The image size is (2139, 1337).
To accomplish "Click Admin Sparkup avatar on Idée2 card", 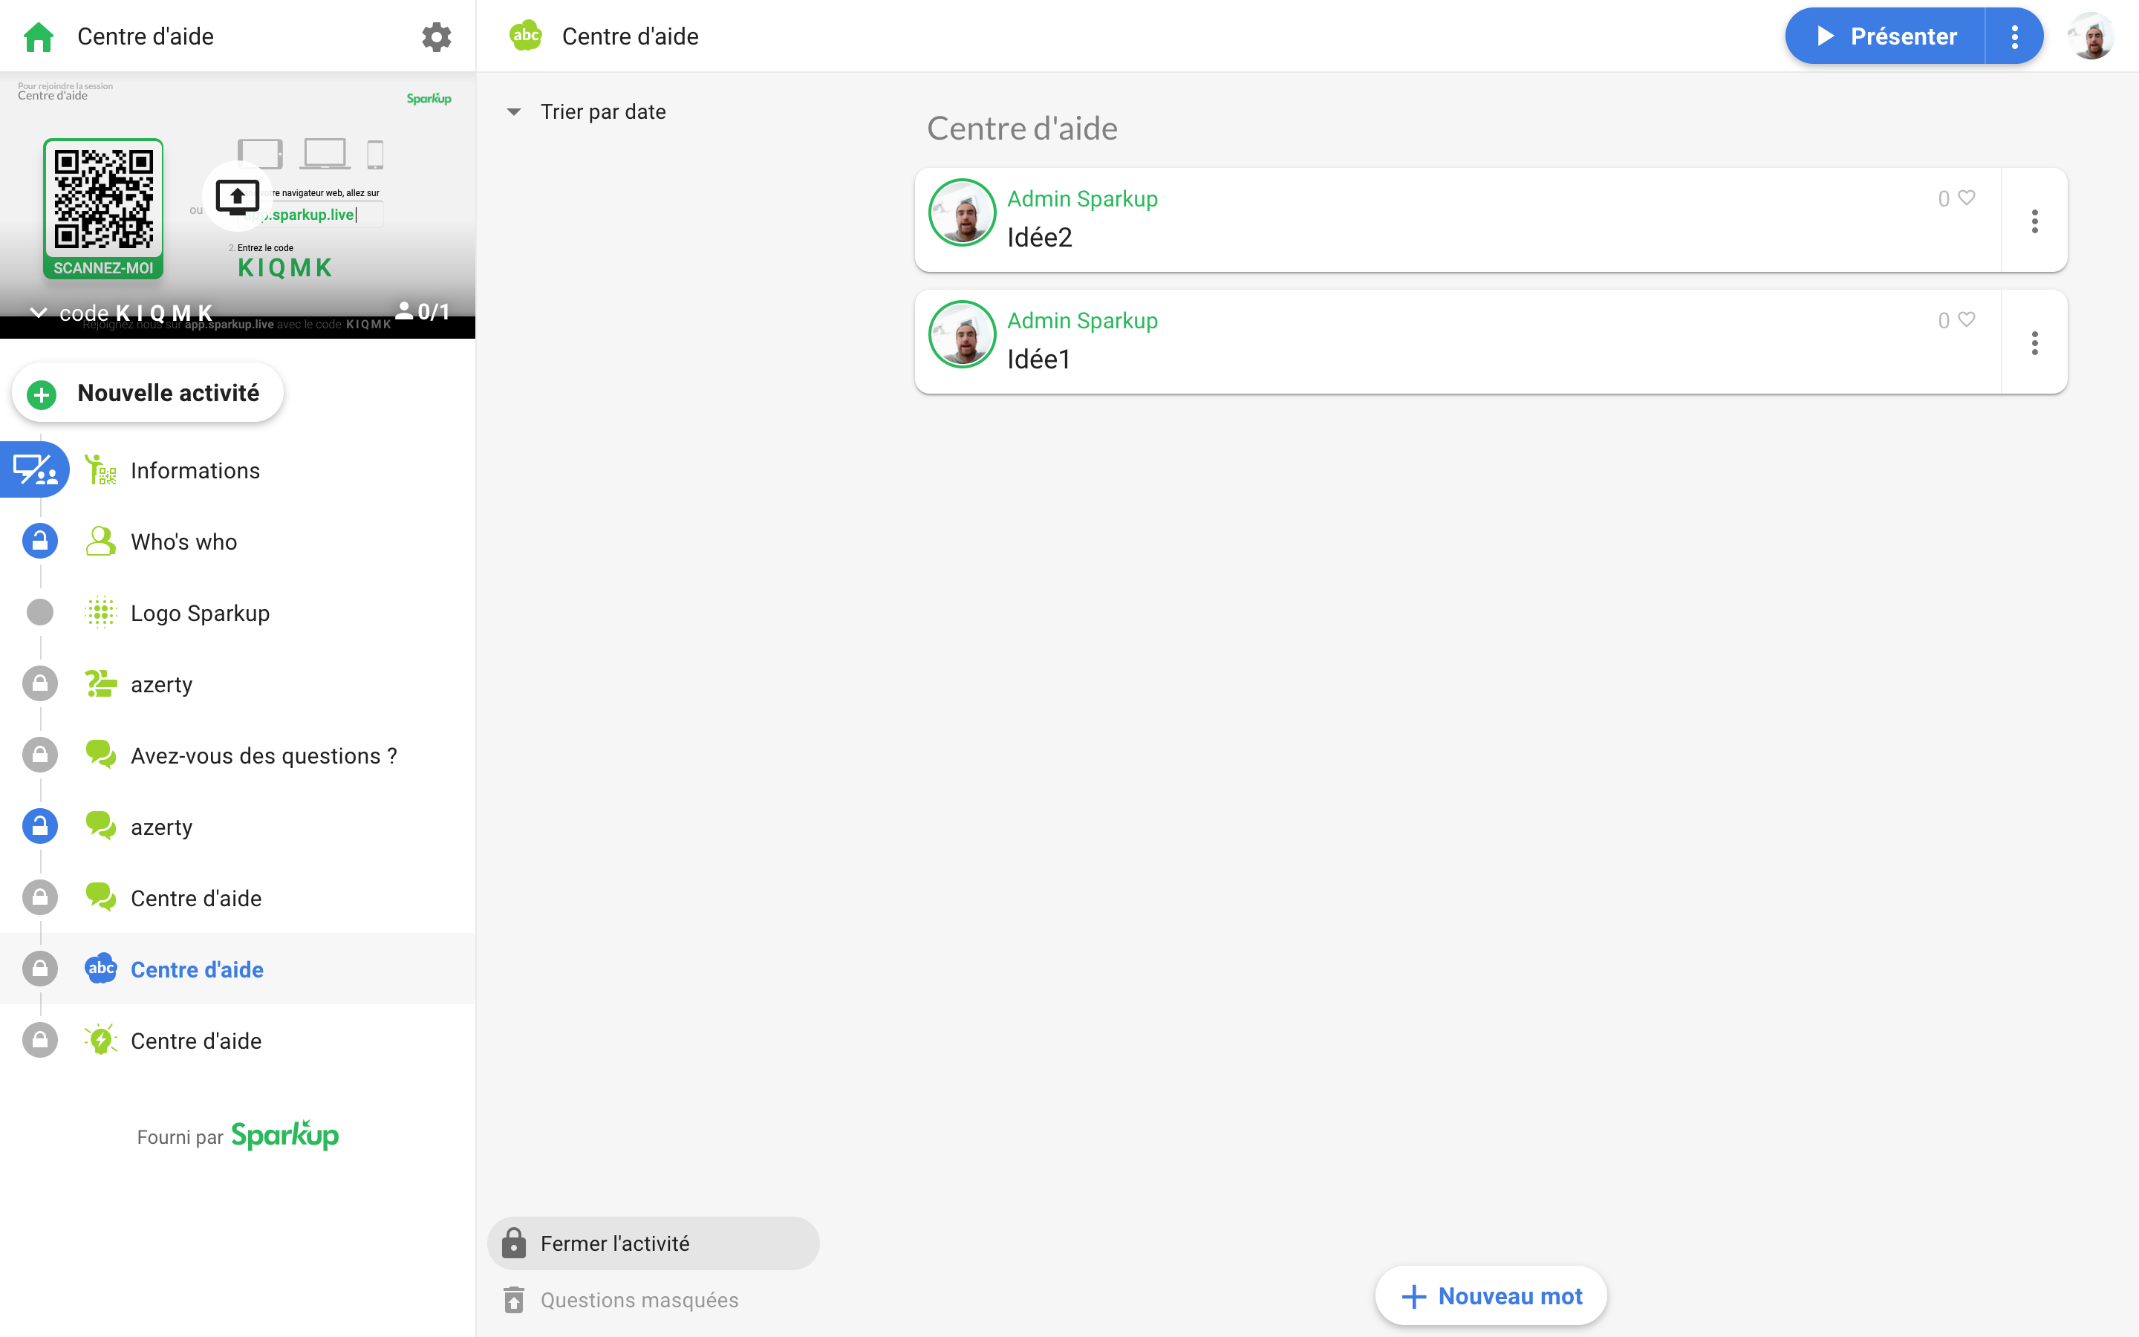I will (x=963, y=212).
